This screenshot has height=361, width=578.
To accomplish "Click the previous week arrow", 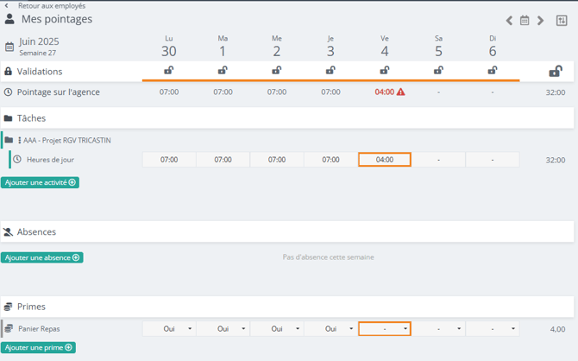I will (x=509, y=21).
